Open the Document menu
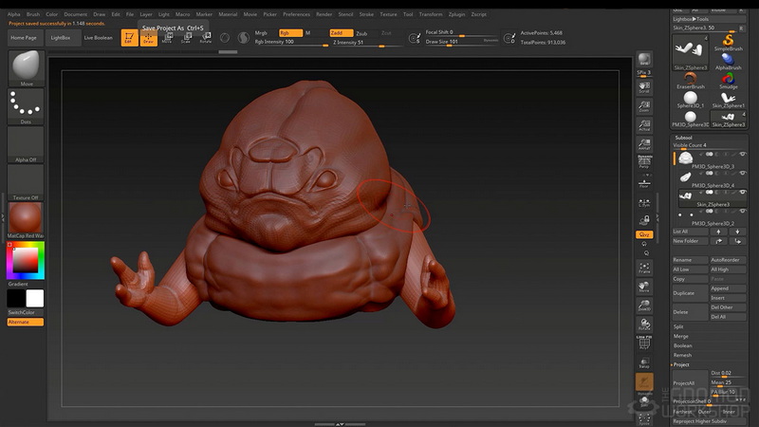 76,14
